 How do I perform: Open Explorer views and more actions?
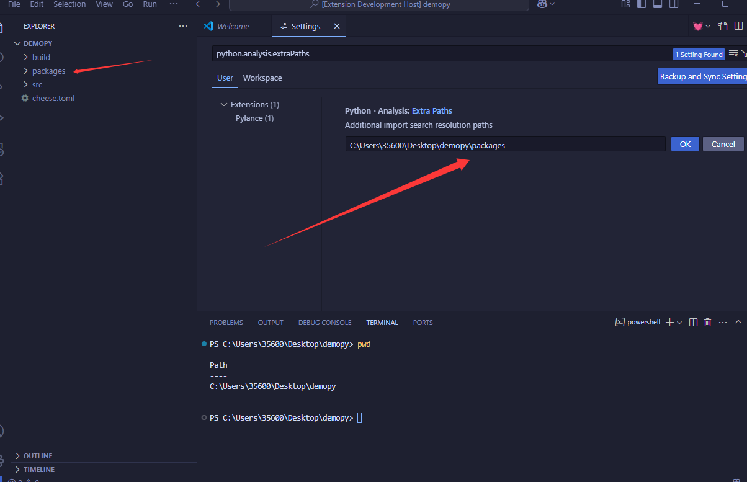click(182, 26)
